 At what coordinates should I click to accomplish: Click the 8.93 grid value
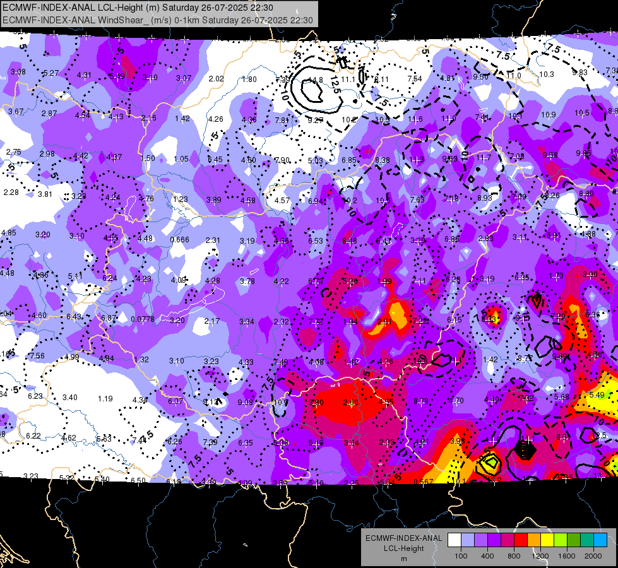pyautogui.click(x=485, y=198)
